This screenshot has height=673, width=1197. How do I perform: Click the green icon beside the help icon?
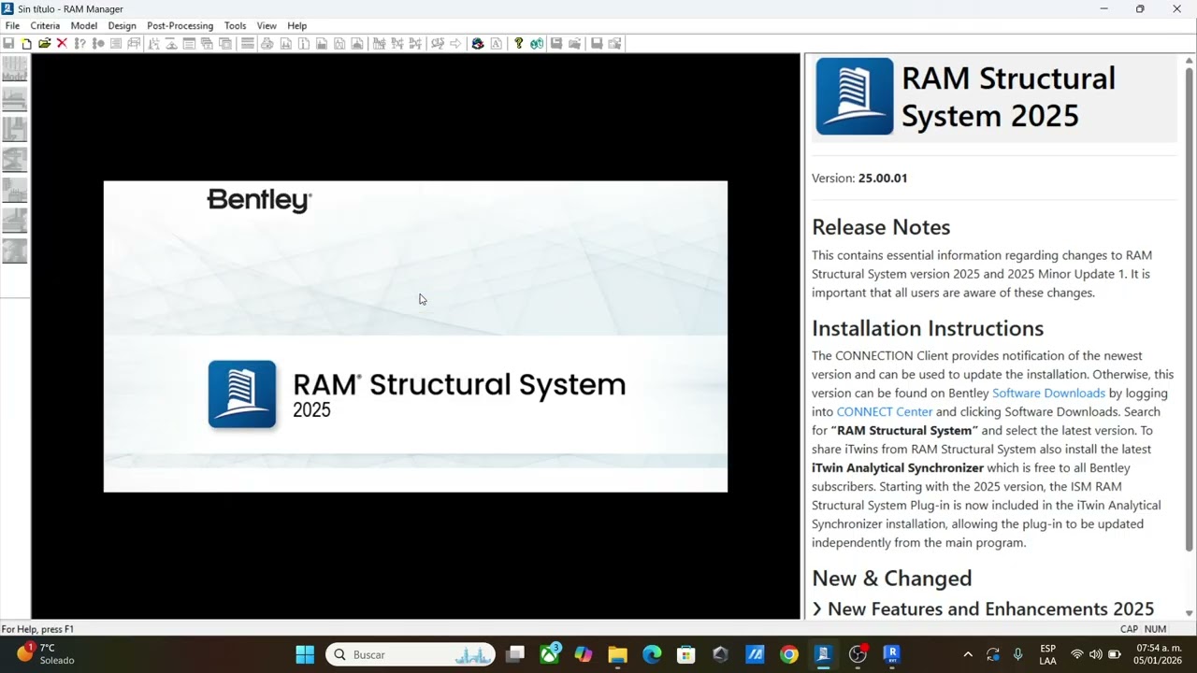[x=537, y=44]
